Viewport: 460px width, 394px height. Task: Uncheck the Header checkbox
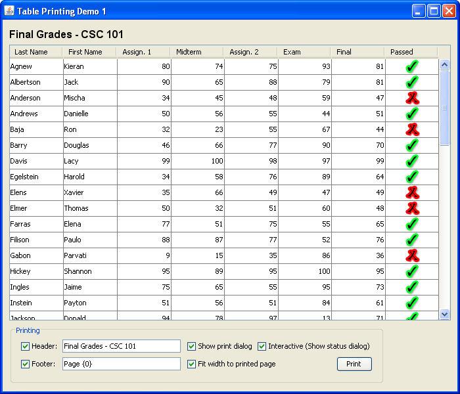coord(25,346)
